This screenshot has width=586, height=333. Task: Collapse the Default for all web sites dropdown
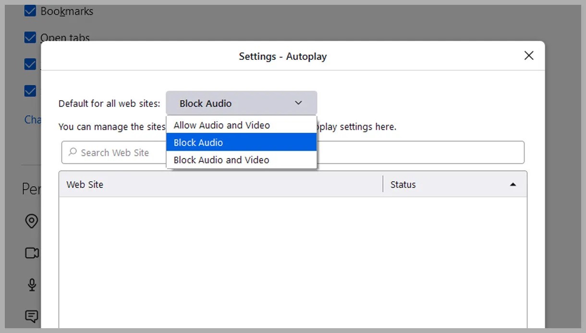(x=241, y=103)
